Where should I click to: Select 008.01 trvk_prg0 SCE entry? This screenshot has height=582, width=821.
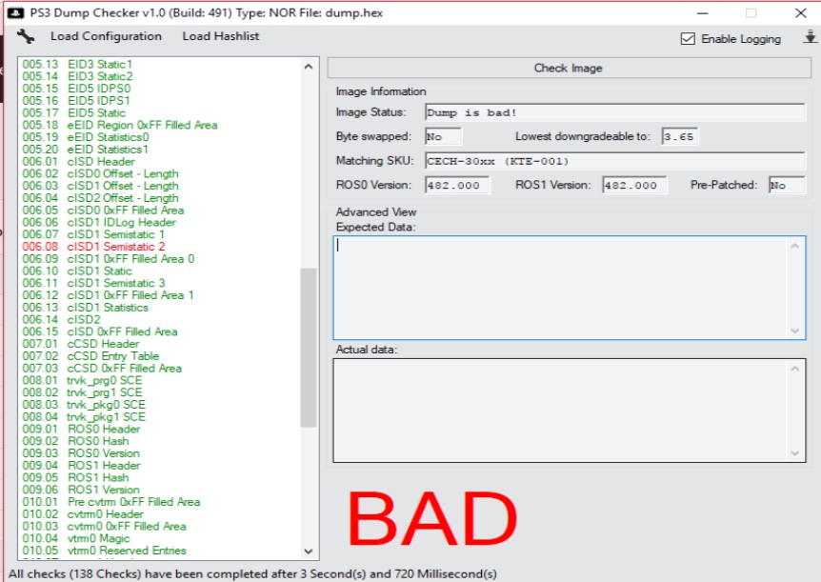click(82, 380)
